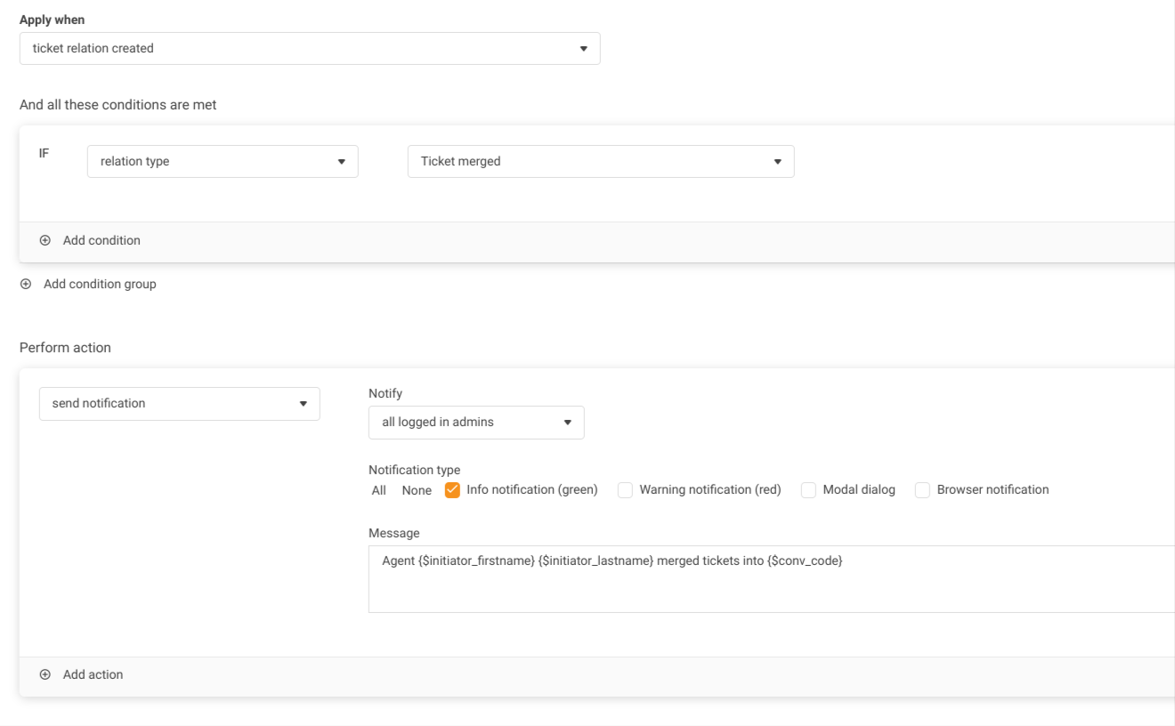Tick the Modal dialog checkbox
The height and width of the screenshot is (726, 1175).
click(809, 490)
